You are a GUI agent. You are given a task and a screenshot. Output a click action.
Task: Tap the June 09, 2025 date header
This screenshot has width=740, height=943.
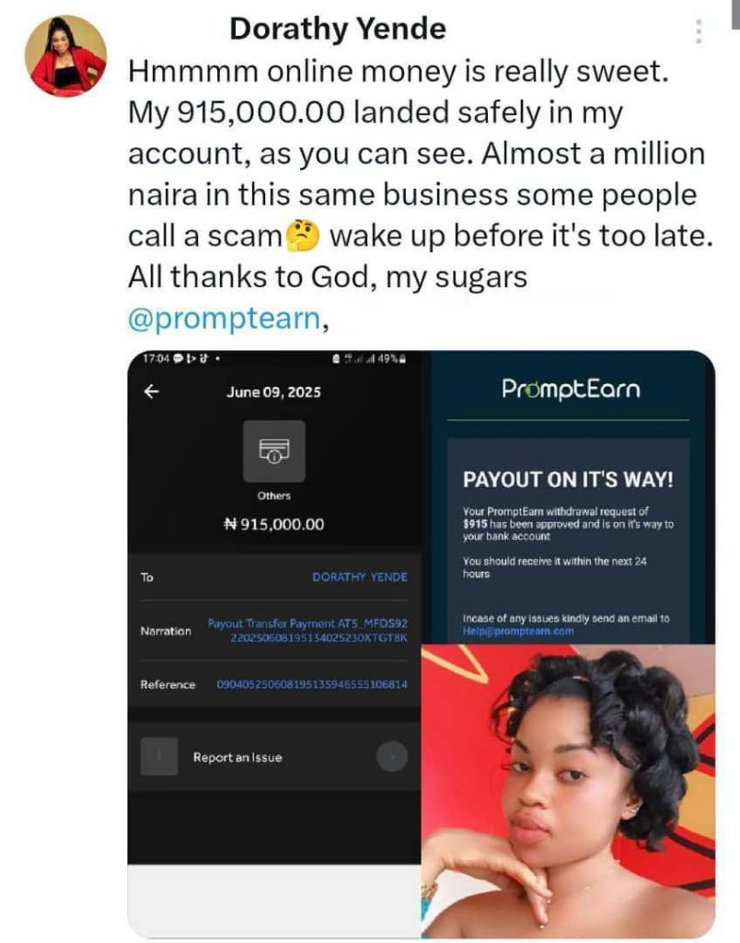click(x=273, y=392)
